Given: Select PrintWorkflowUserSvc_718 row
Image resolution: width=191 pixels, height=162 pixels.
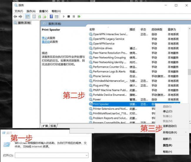Looking at the screenshot, I should tap(122, 113).
